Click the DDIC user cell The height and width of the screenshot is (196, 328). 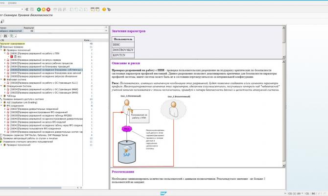pyautogui.click(x=123, y=45)
